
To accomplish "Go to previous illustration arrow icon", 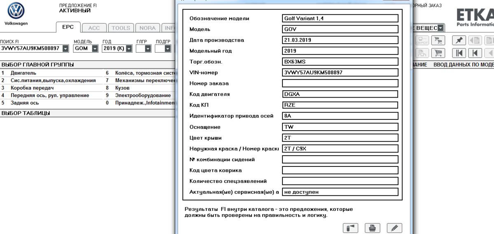I will click(x=475, y=40).
